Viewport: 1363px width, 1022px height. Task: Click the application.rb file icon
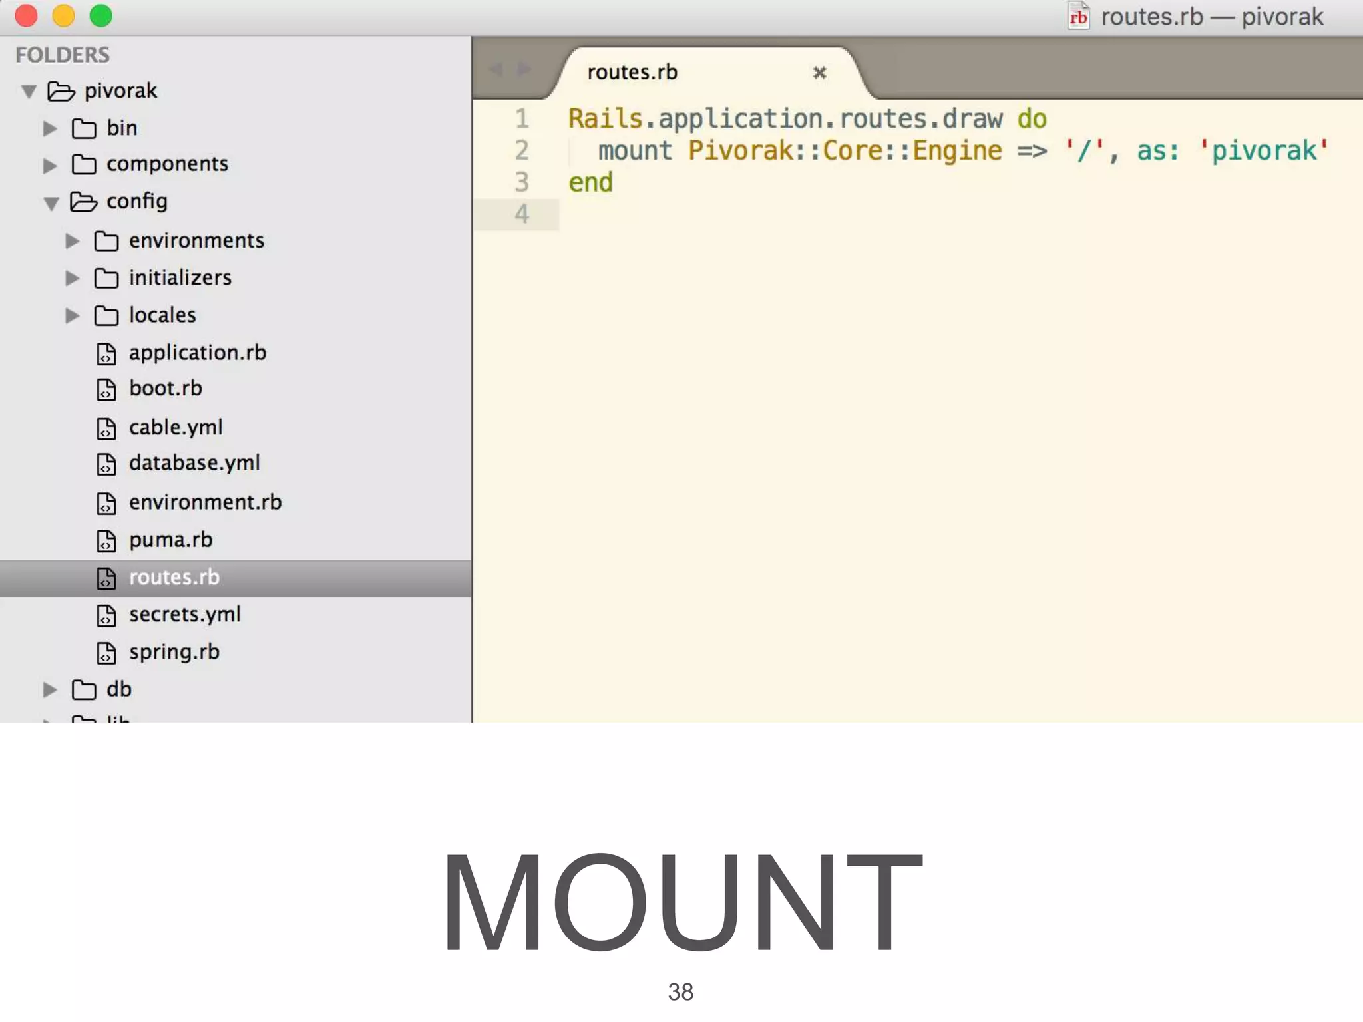click(106, 354)
